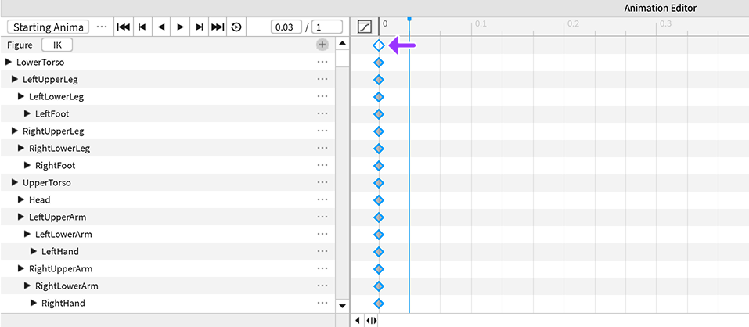The image size is (749, 327).
Task: Click the timeline zoom handle
Action: click(x=372, y=320)
